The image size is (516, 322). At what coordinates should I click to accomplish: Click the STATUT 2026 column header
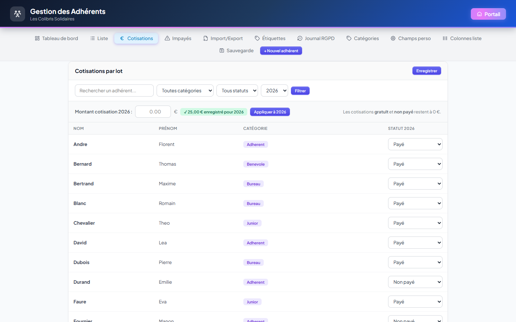click(x=401, y=128)
